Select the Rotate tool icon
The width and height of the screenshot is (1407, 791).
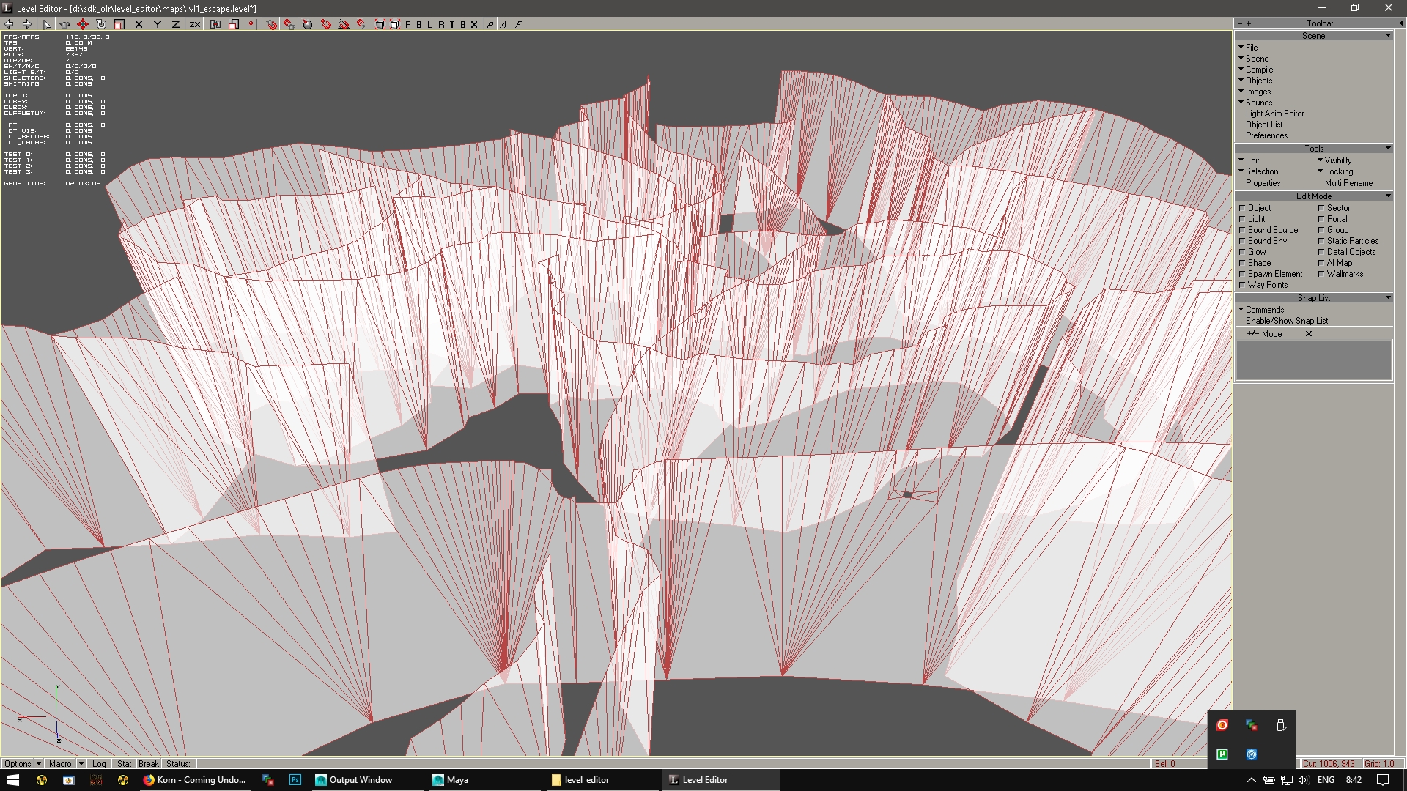101,24
